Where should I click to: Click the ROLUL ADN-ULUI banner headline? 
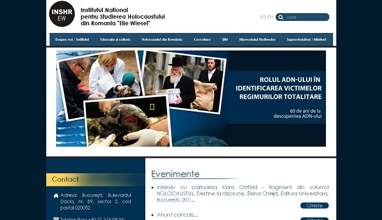click(x=279, y=88)
